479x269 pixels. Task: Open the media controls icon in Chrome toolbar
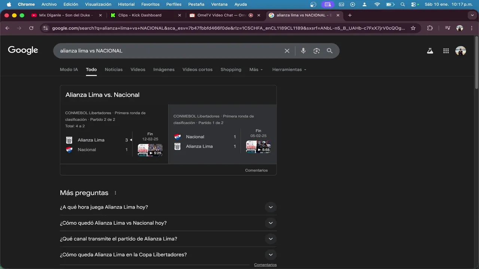tap(448, 28)
